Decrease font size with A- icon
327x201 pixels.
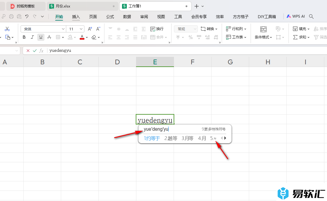point(98,29)
